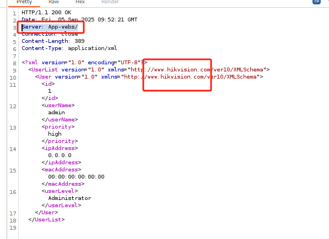The height and width of the screenshot is (239, 329).
Task: Click the closing '</UserList>' tag
Action: tap(47, 220)
